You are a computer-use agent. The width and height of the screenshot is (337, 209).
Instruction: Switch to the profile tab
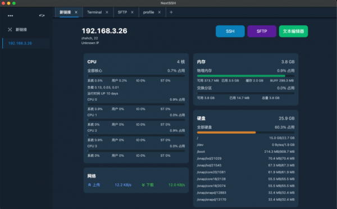point(148,12)
